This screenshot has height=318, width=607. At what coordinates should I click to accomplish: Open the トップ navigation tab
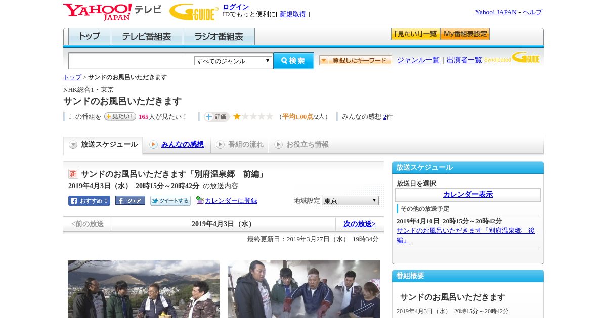[x=90, y=36]
